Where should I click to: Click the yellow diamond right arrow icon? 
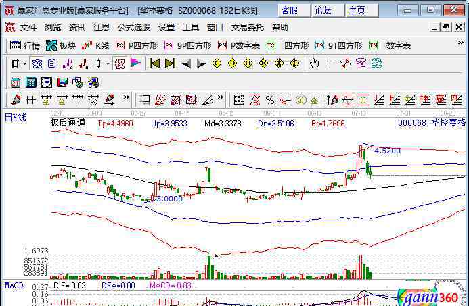point(232,63)
